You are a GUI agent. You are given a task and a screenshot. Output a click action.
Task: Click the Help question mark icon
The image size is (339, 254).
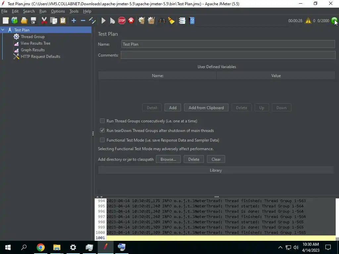click(192, 21)
